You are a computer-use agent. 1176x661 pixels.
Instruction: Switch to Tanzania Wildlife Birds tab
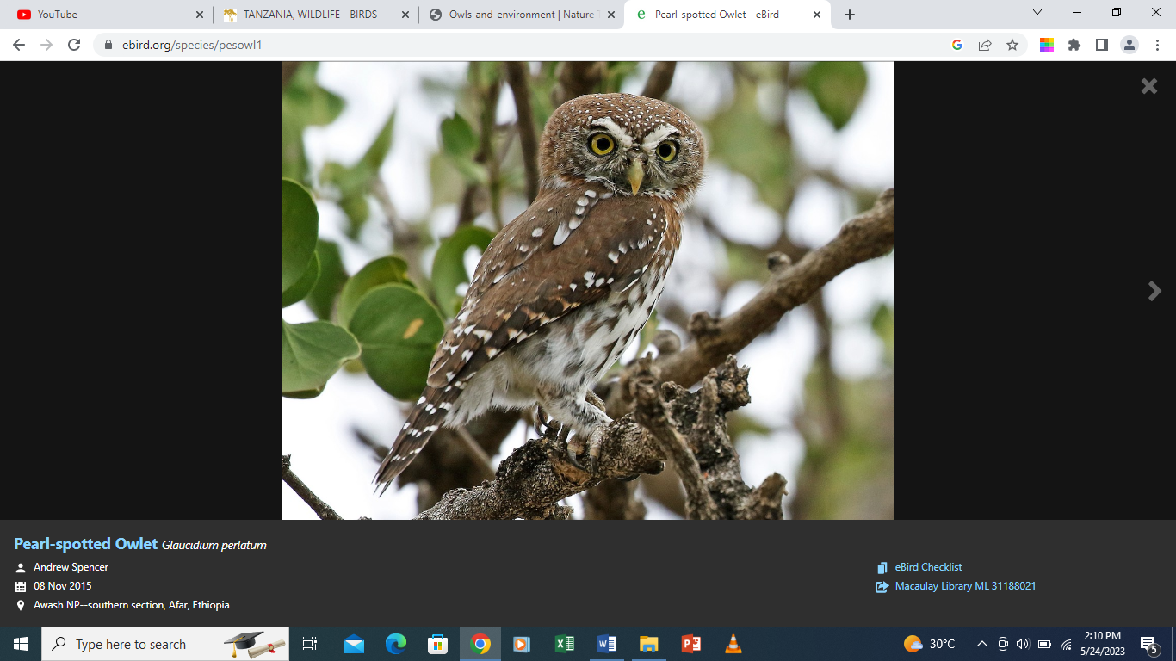(x=310, y=15)
